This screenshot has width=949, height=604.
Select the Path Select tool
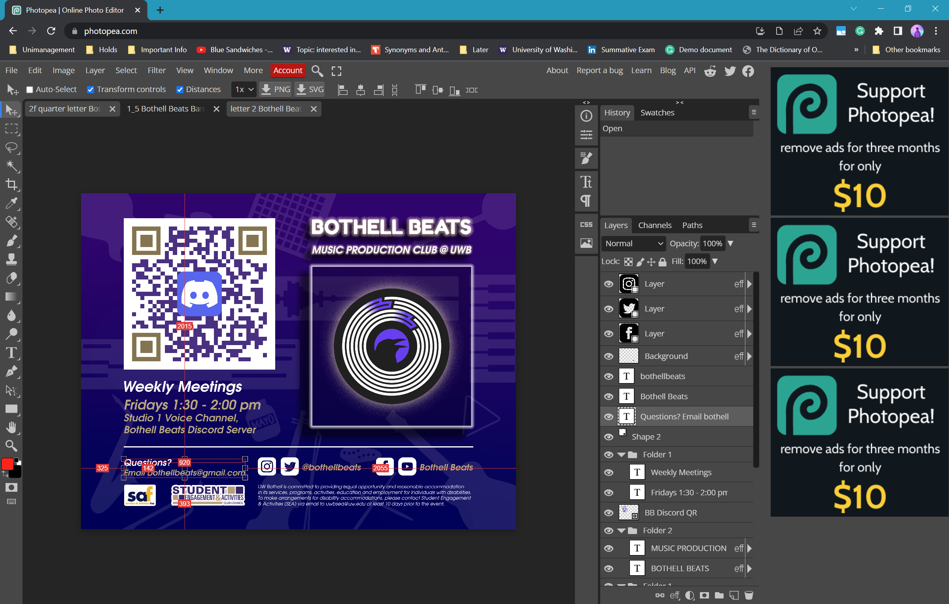click(11, 390)
